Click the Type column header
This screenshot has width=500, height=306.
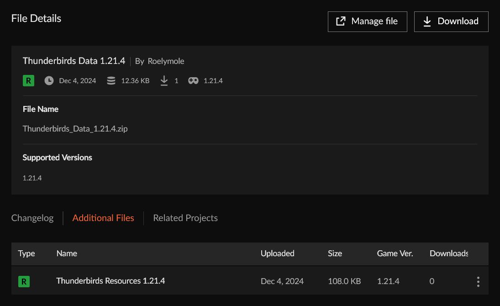(x=26, y=253)
